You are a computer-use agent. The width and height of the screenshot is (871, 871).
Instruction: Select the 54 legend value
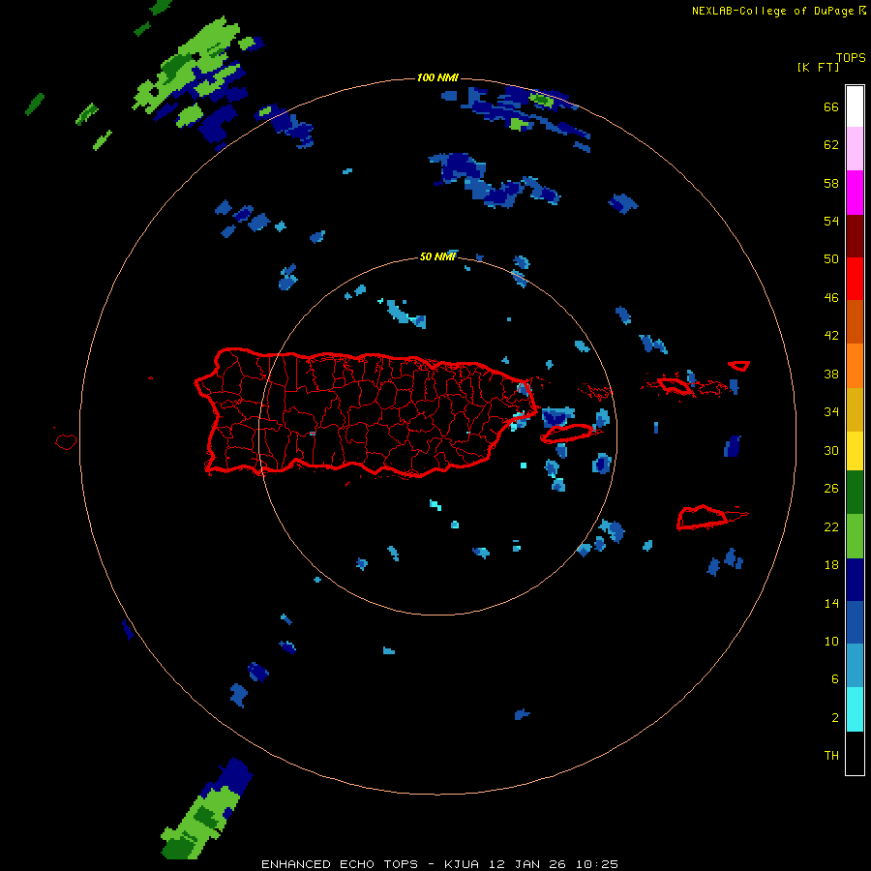coord(831,221)
